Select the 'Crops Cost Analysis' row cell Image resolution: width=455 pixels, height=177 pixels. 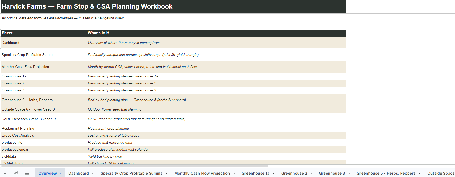pyautogui.click(x=44, y=135)
